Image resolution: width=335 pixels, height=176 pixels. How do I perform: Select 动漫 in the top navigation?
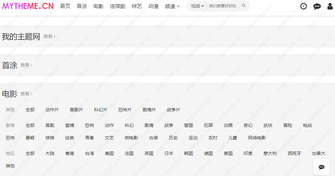click(153, 6)
